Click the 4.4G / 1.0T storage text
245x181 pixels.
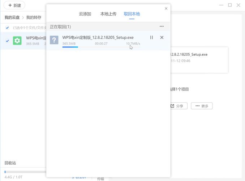[13, 177]
